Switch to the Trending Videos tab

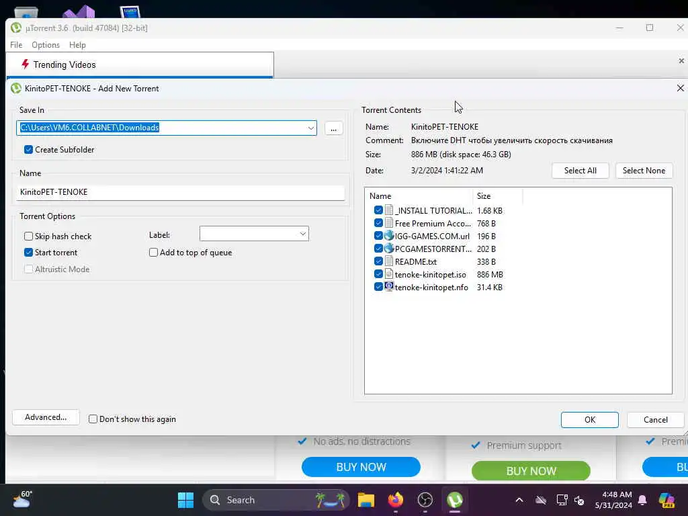pyautogui.click(x=140, y=64)
